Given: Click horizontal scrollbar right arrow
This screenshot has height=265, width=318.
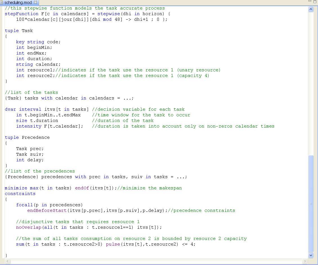Looking at the screenshot, I should (x=305, y=261).
